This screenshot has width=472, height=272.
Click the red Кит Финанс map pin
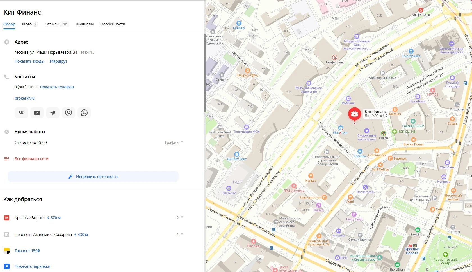coord(355,114)
